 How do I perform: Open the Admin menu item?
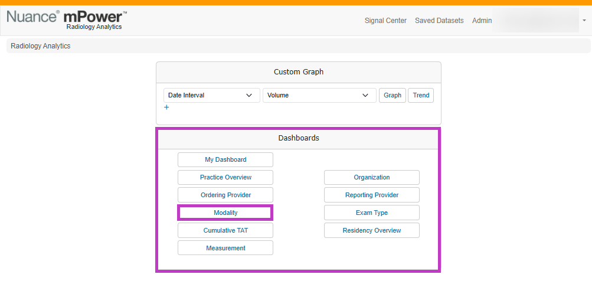click(482, 21)
